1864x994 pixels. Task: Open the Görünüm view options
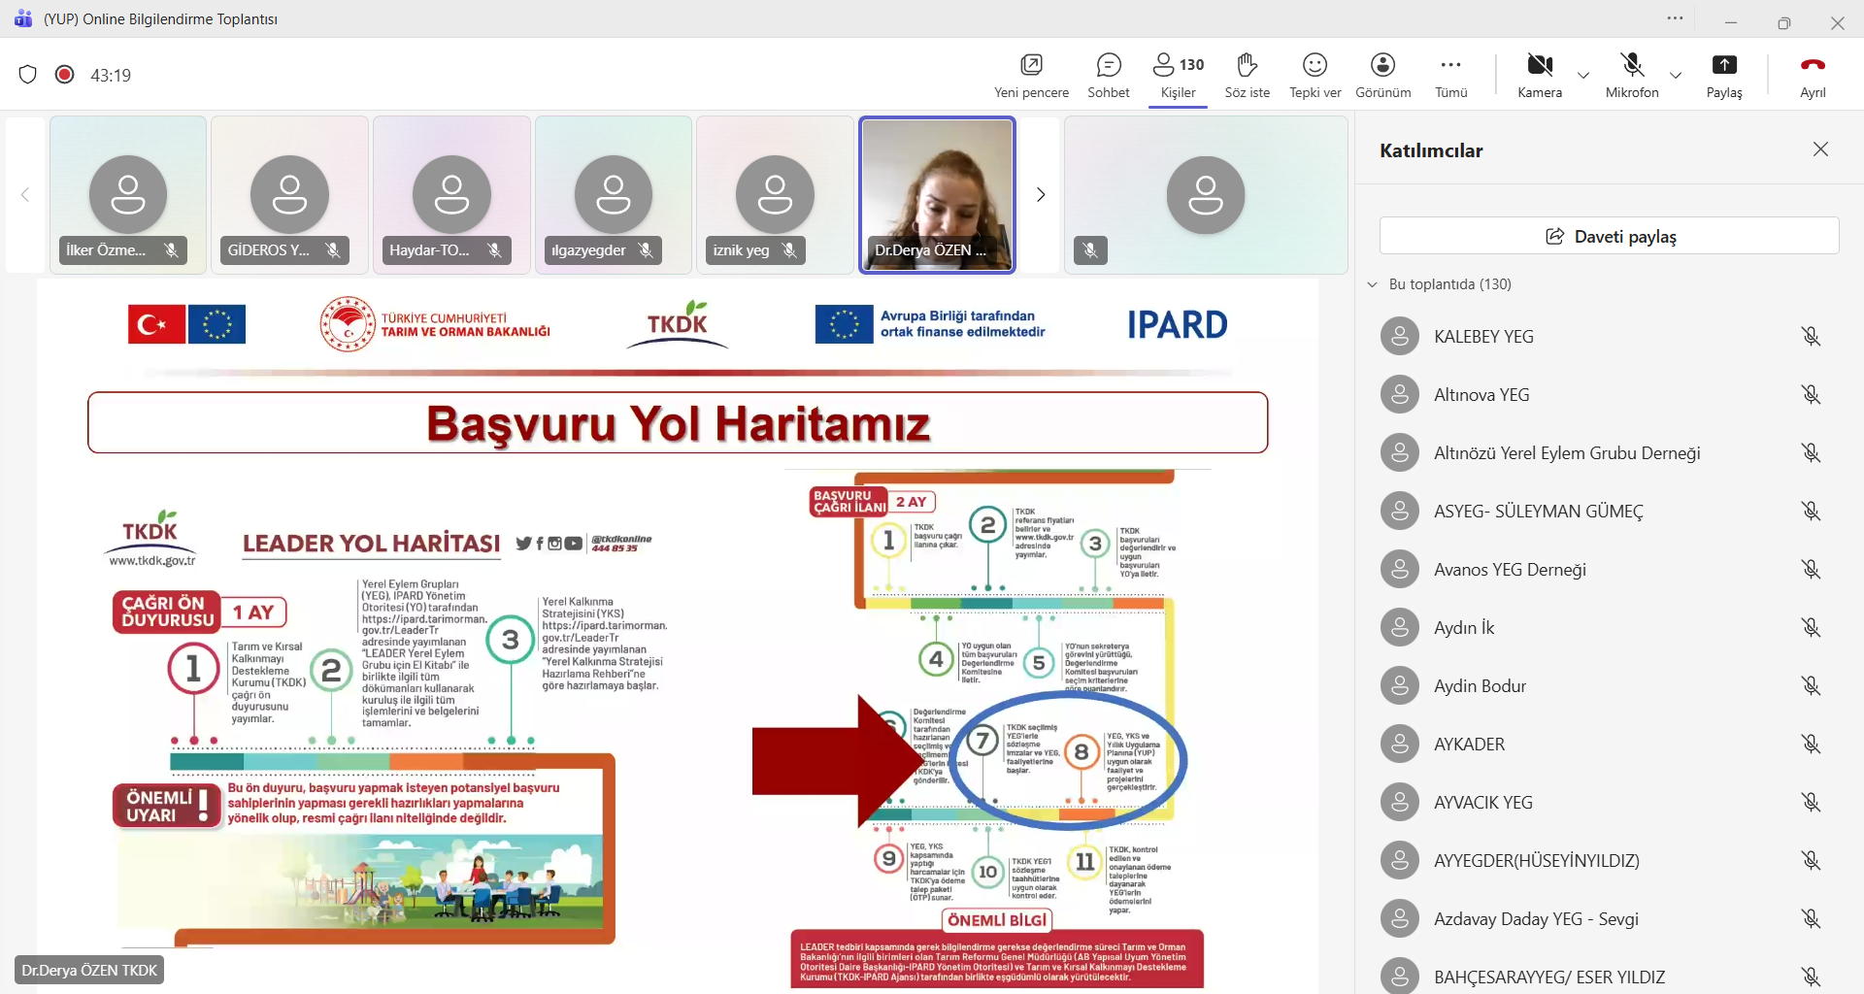click(x=1382, y=76)
